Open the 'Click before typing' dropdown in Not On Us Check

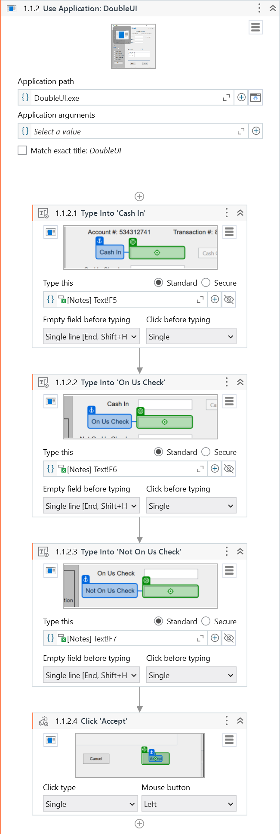(x=191, y=675)
